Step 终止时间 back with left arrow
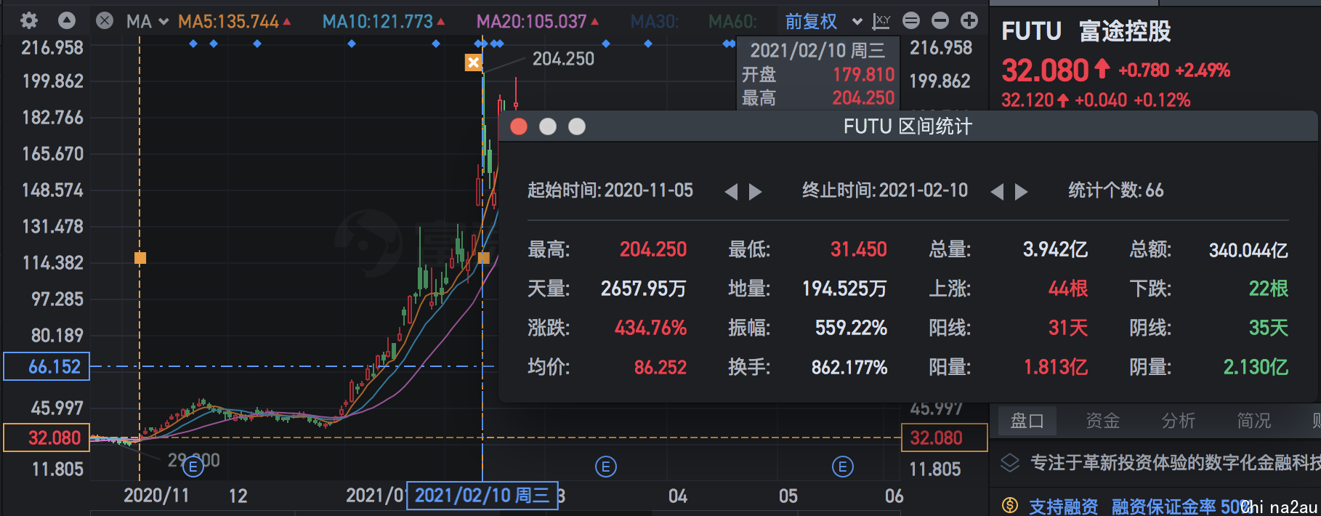This screenshot has width=1321, height=516. (x=997, y=191)
